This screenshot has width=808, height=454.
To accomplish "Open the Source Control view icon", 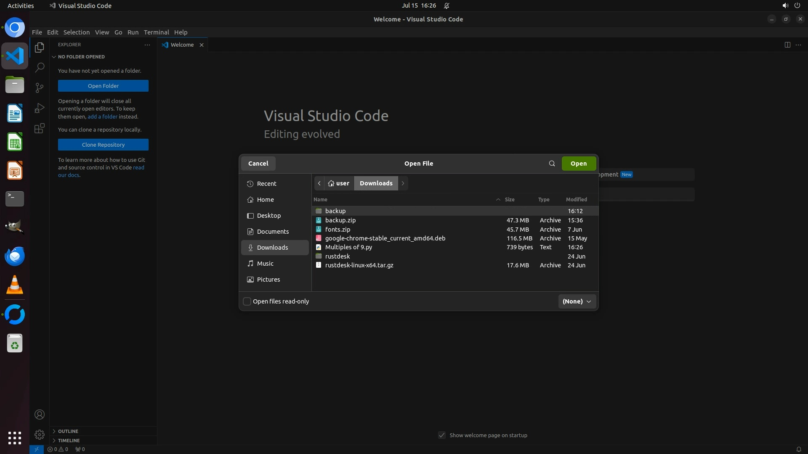I will click(40, 87).
